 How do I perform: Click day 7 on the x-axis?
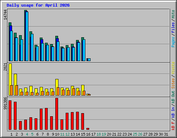[43, 134]
